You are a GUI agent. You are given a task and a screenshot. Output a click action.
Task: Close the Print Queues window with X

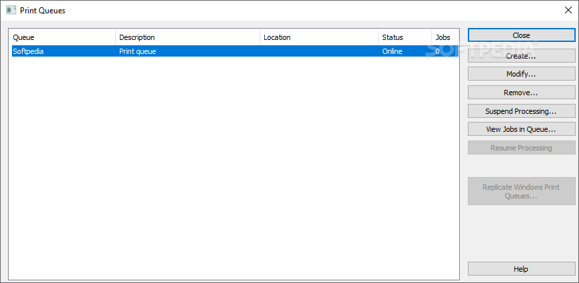click(568, 11)
